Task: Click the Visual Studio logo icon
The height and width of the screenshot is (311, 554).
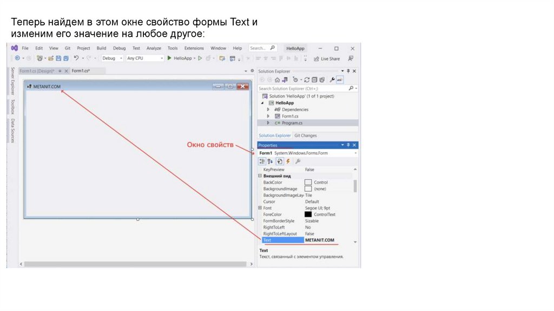Action: [15, 48]
